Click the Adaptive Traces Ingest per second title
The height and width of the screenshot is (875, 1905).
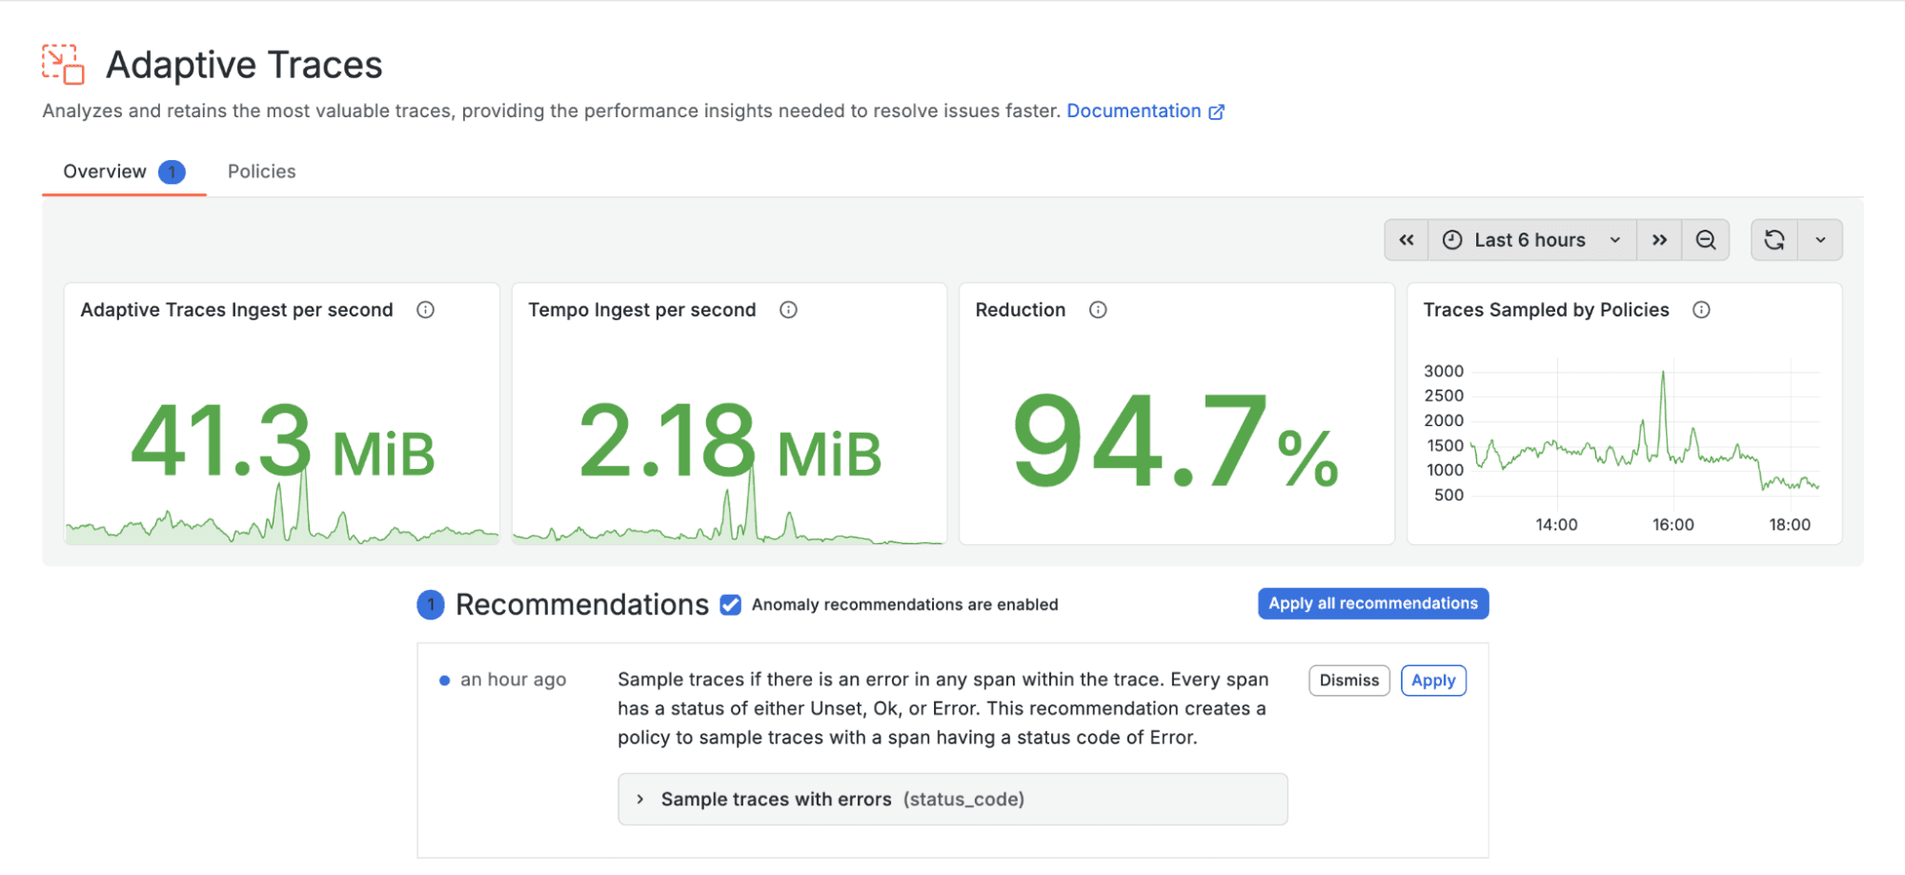(236, 310)
